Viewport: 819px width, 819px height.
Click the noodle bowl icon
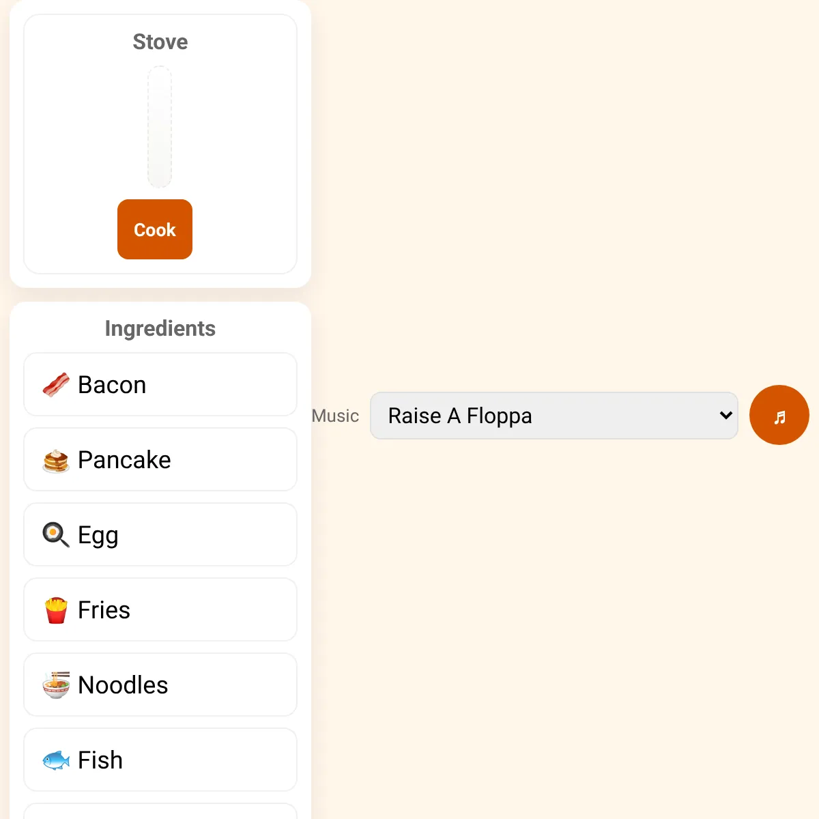click(56, 685)
